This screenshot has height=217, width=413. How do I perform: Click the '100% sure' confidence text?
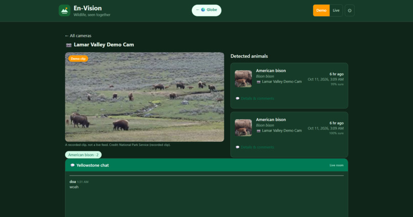point(336,133)
